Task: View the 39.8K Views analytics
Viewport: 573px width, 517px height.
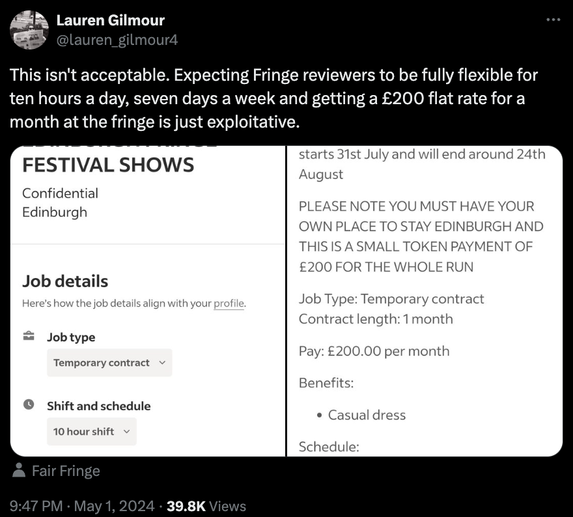Action: 206,505
